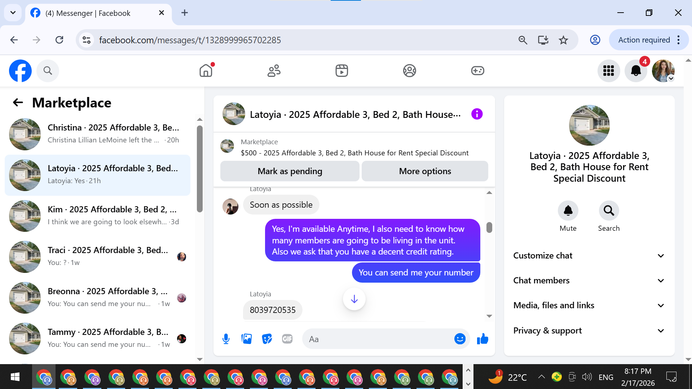Open the Reels video icon
Image resolution: width=692 pixels, height=389 pixels.
pyautogui.click(x=342, y=71)
